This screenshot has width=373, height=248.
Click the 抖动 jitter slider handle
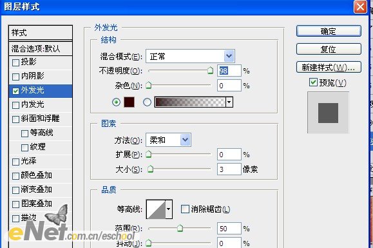(148, 243)
